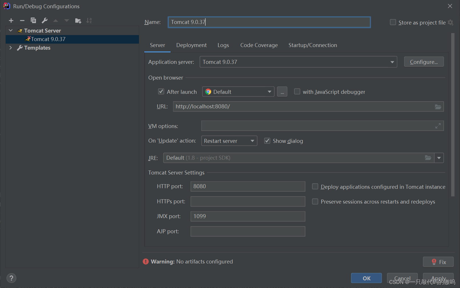The width and height of the screenshot is (460, 288).
Task: Click the browser ellipsis button
Action: (282, 92)
